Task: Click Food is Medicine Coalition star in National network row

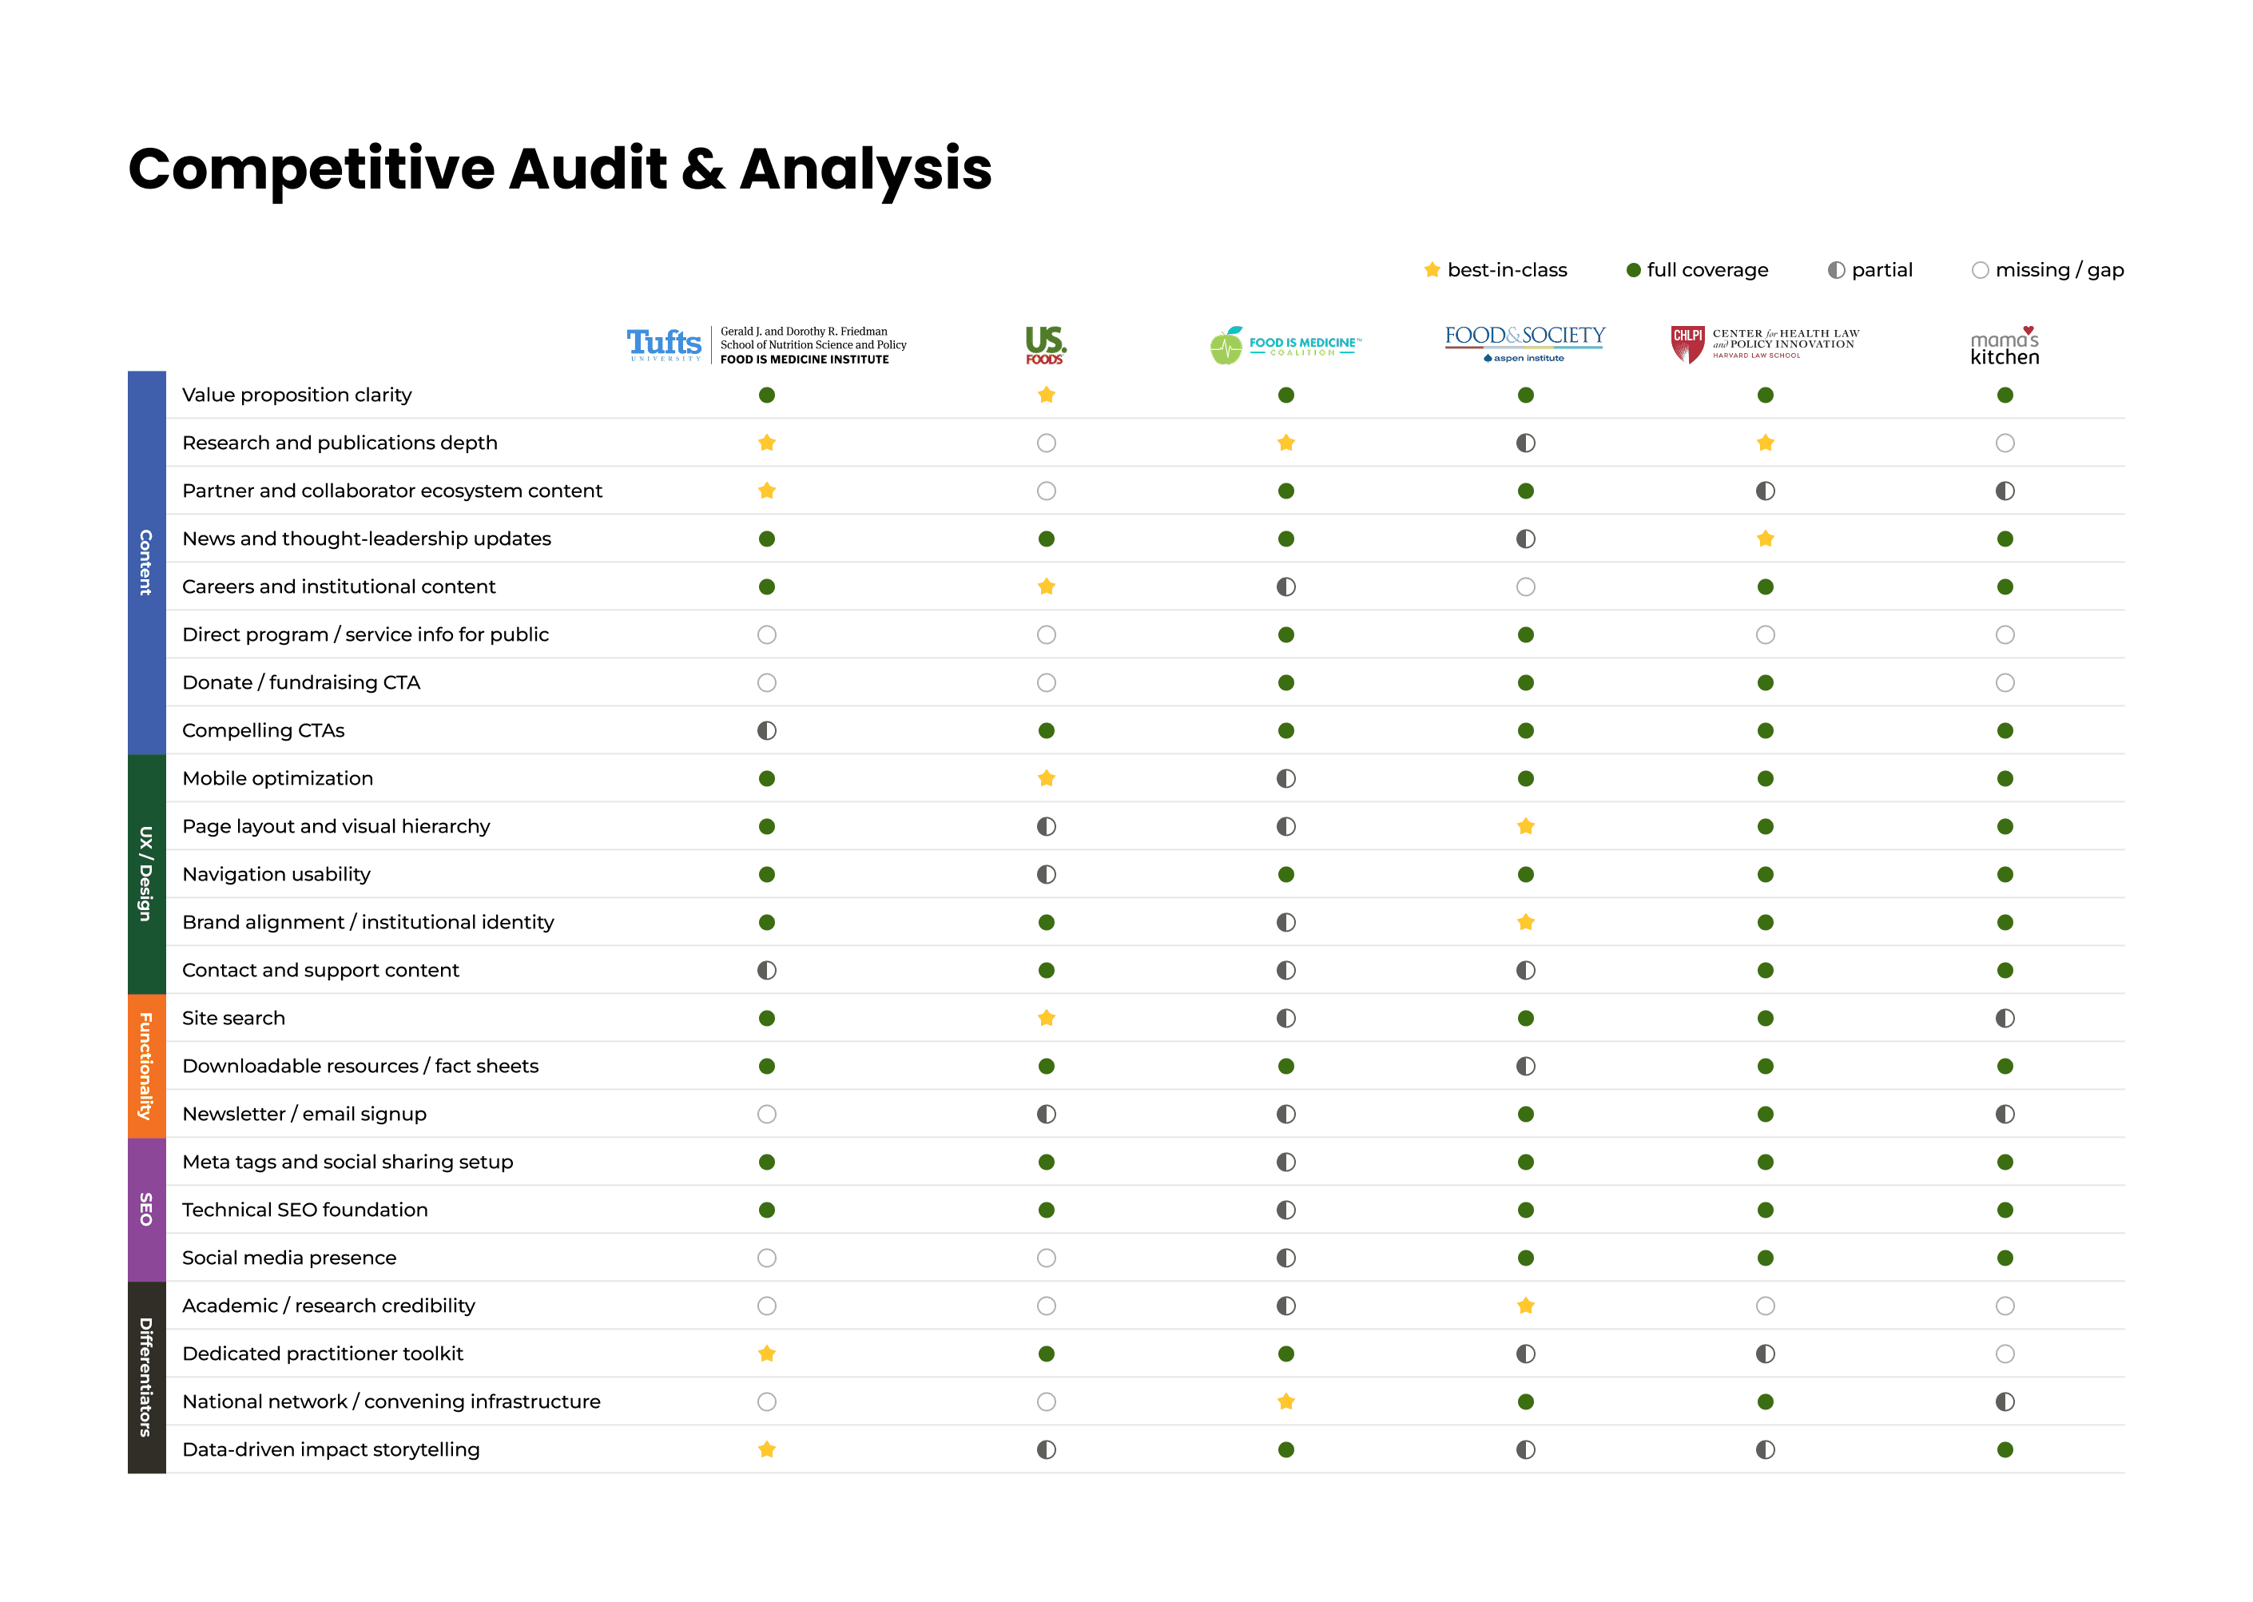Action: [x=1286, y=1401]
